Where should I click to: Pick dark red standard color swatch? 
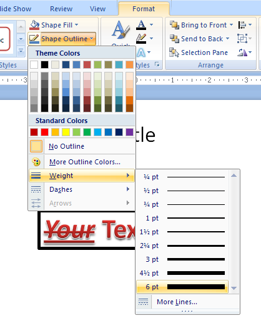[34, 132]
